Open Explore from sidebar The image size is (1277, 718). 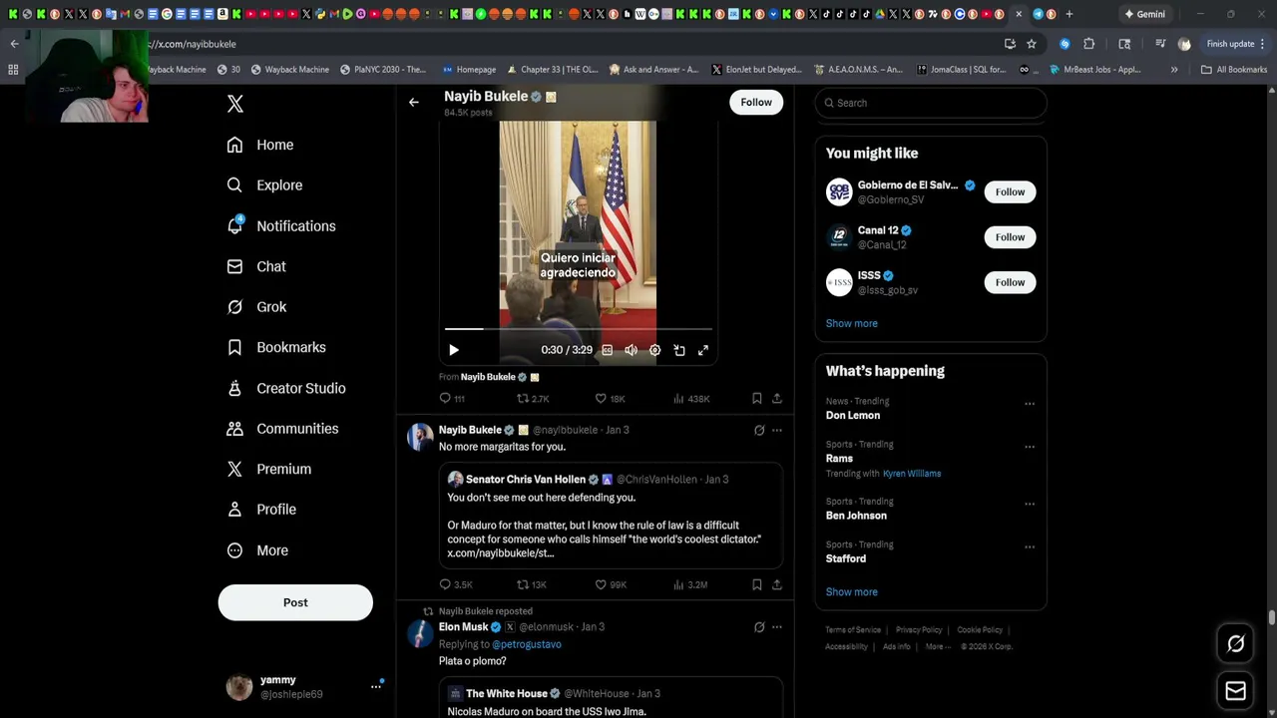264,185
